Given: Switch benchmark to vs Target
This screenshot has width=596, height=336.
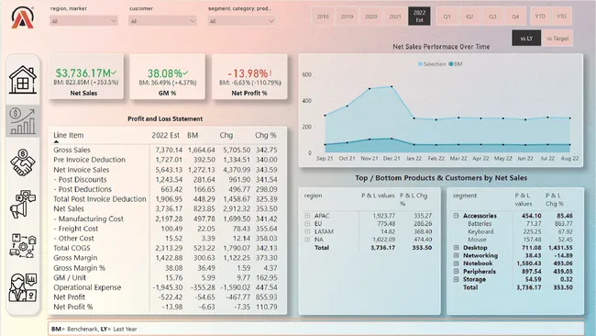Looking at the screenshot, I should pyautogui.click(x=557, y=38).
